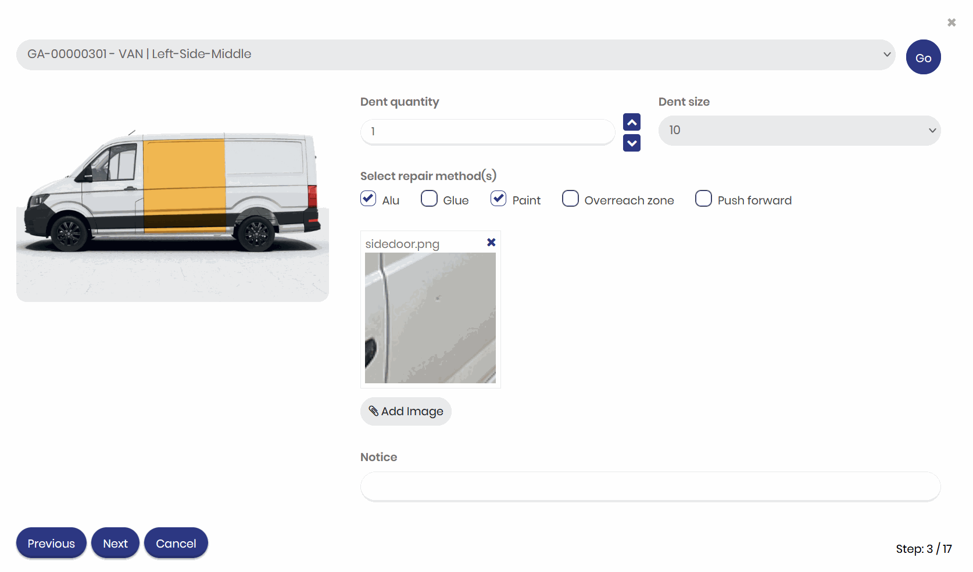
Task: Cancel the damage entry wizard
Action: (176, 543)
